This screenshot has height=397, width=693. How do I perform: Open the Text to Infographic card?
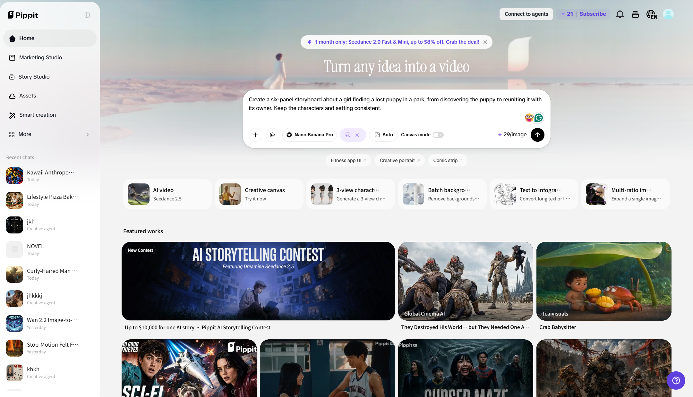coord(534,194)
